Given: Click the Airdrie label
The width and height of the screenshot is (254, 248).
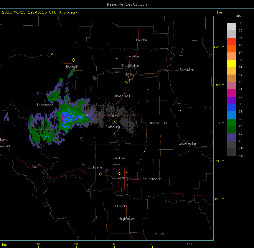Looking at the screenshot, I should (x=119, y=158).
